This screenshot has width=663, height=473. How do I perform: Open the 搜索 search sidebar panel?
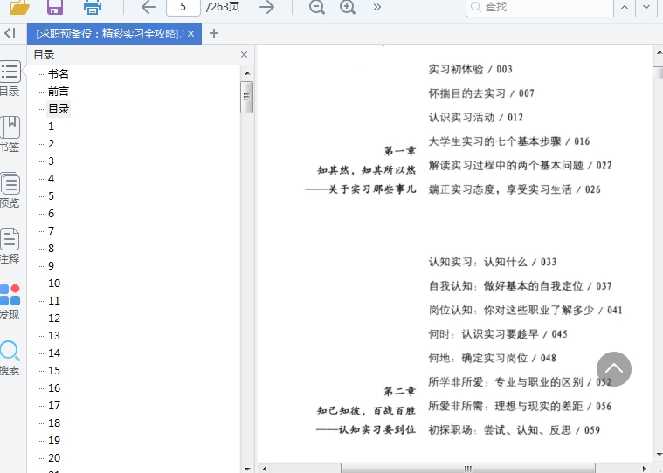(10, 358)
